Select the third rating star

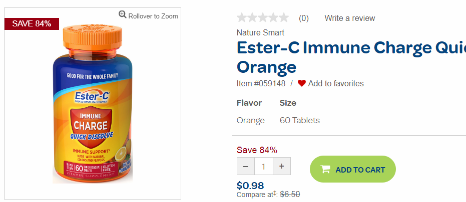(263, 18)
